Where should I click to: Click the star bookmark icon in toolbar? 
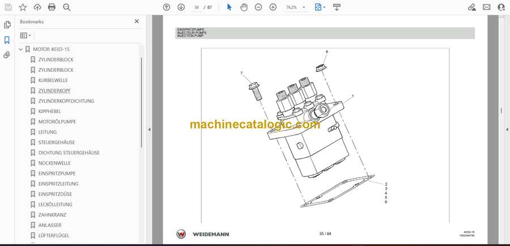click(x=23, y=7)
